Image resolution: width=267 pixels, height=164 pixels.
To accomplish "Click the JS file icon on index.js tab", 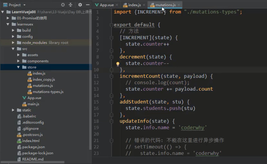I will 125,5.
